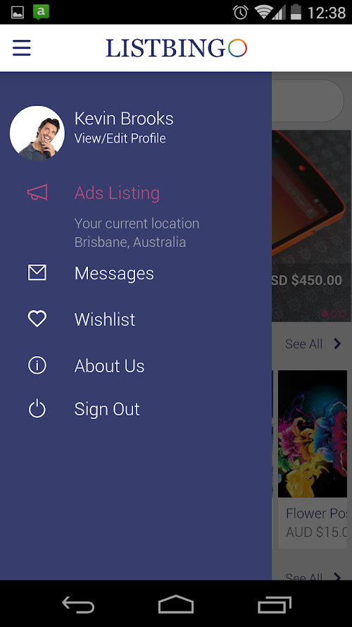Go to Wishlist

[105, 319]
